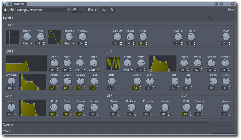Open the Effects tab
Screen dimensions: 241x140
7,131
